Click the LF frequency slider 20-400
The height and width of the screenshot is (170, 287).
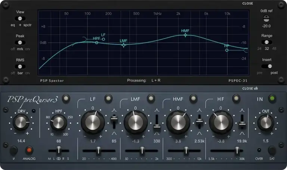[99, 151]
